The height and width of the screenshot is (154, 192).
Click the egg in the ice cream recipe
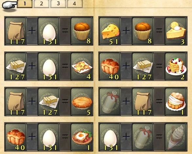click(110, 137)
